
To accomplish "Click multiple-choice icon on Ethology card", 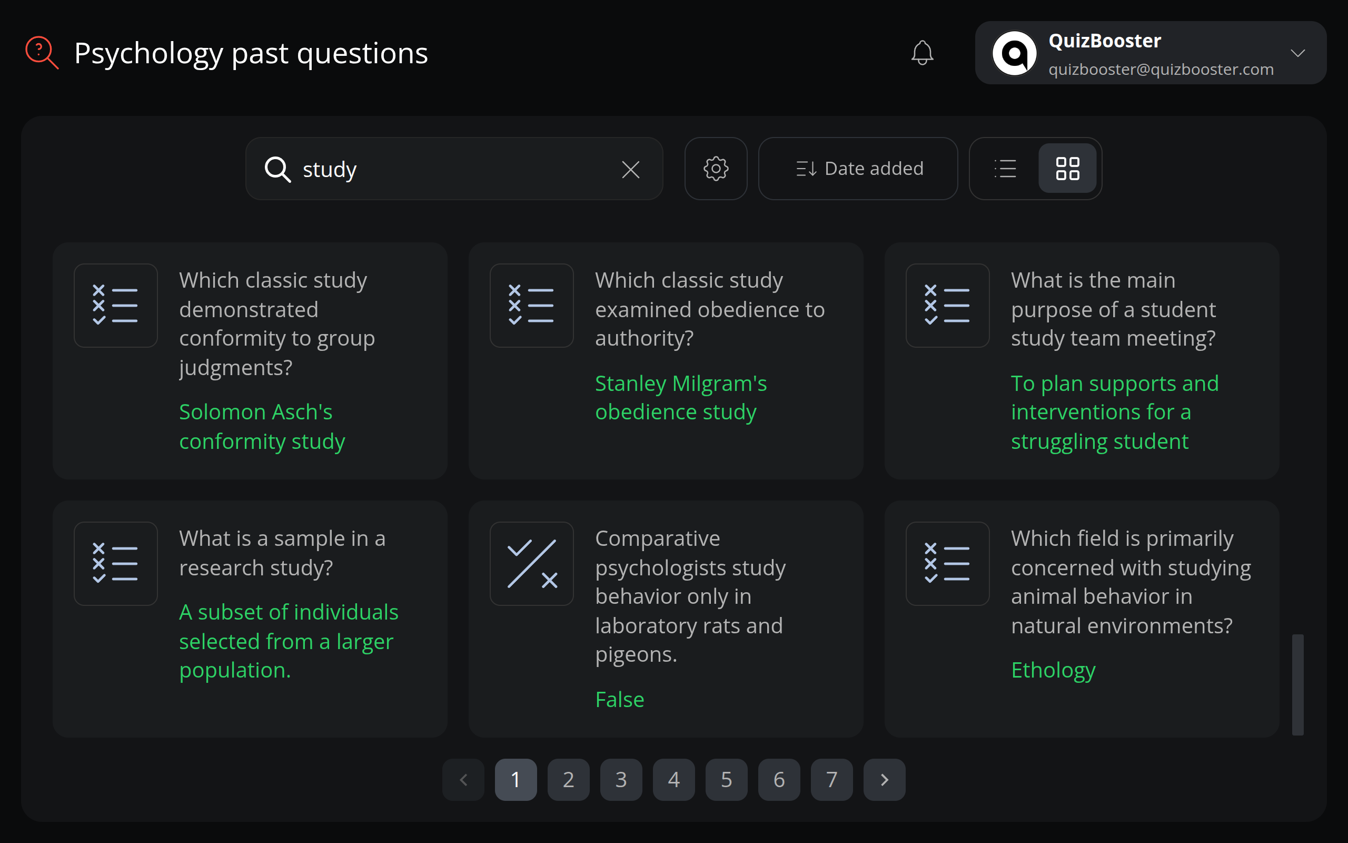I will (x=947, y=564).
